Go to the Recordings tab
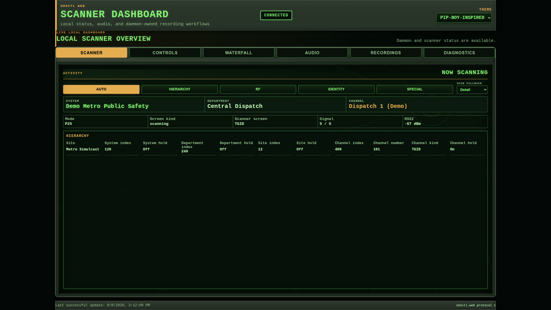This screenshot has width=551, height=310. pos(386,53)
